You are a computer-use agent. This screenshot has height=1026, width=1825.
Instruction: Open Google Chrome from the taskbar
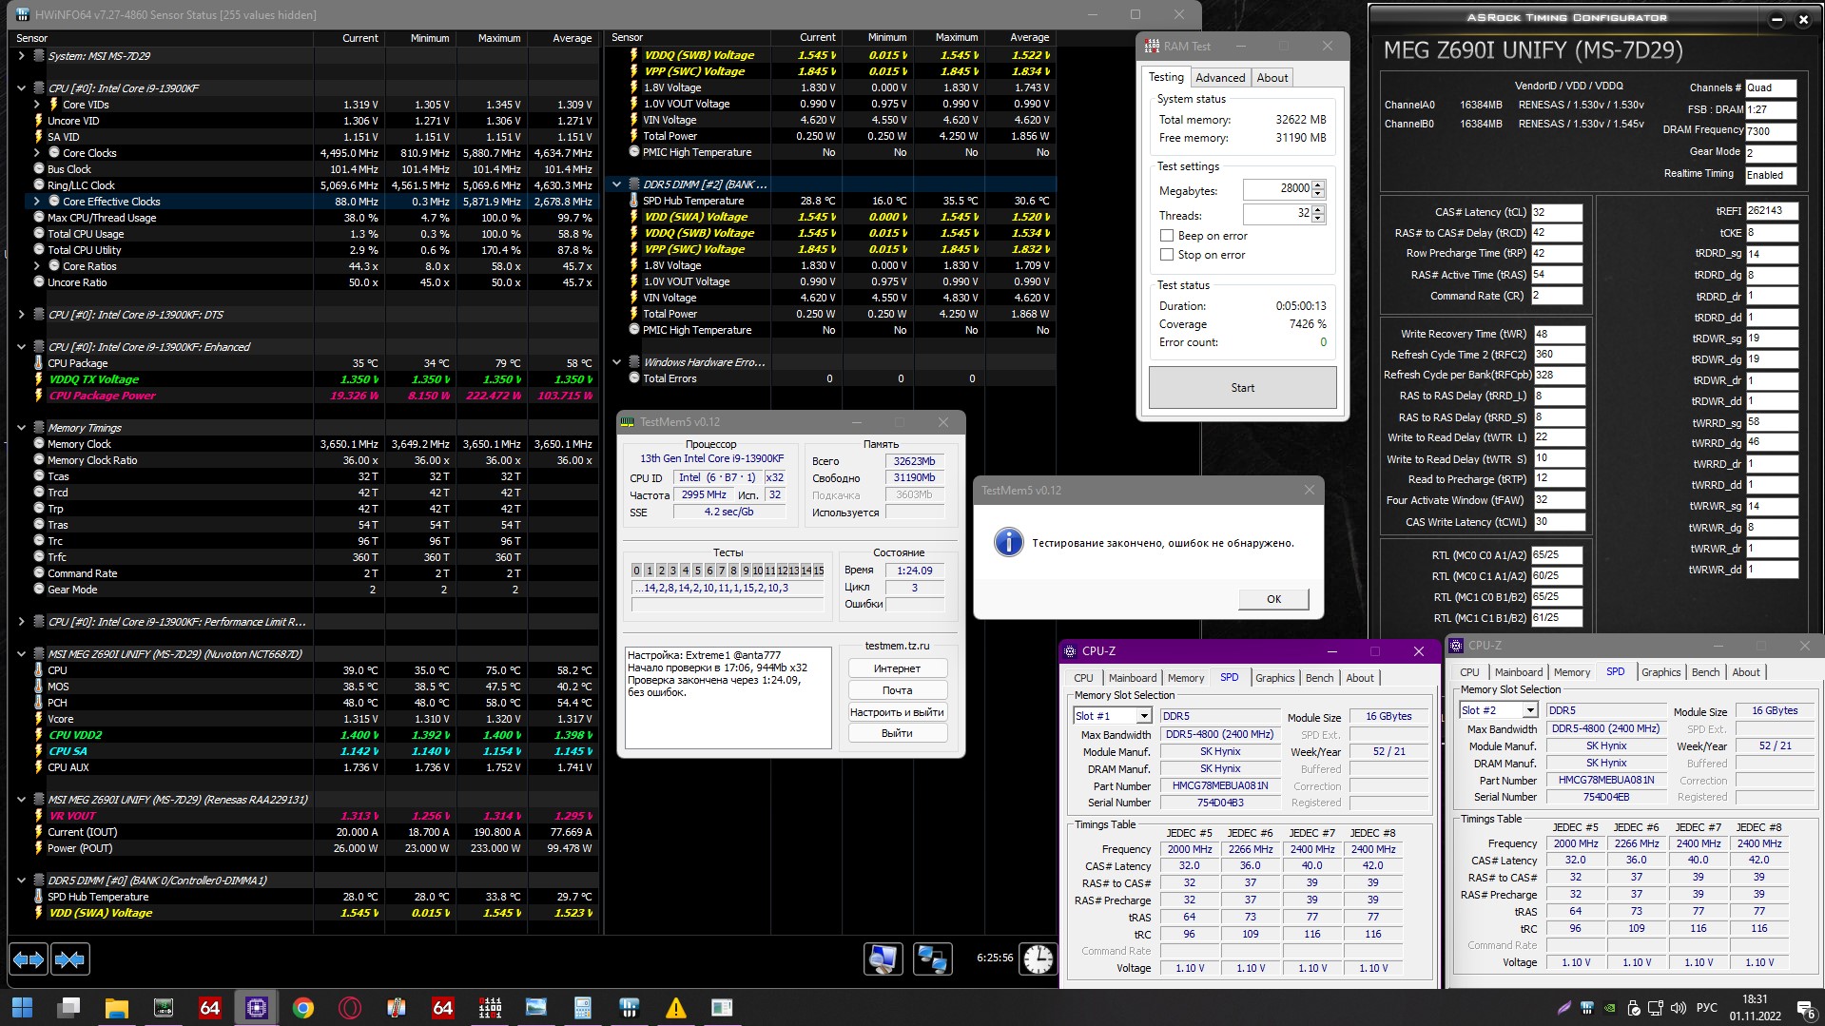point(303,1008)
